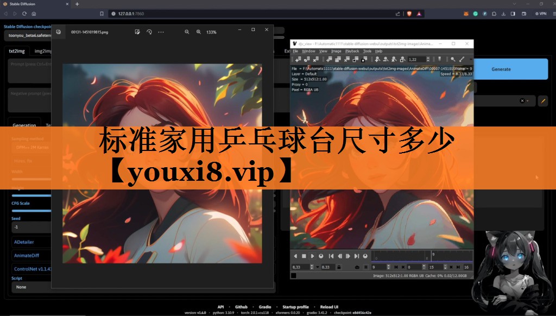Step forward one frame in djv
The height and width of the screenshot is (316, 556).
(x=348, y=256)
